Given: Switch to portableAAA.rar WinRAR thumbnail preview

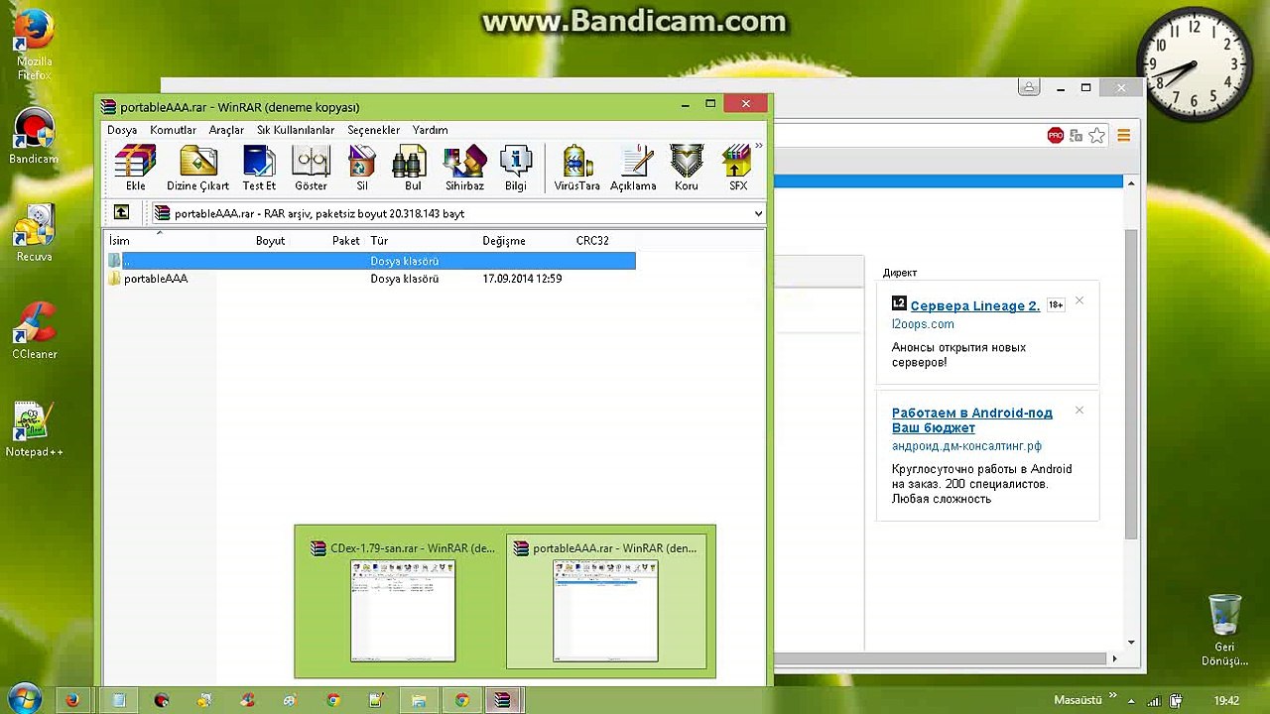Looking at the screenshot, I should click(606, 601).
